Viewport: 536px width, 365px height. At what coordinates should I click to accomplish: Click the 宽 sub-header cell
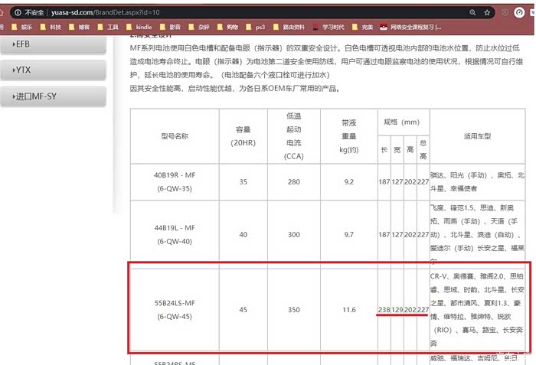397,150
